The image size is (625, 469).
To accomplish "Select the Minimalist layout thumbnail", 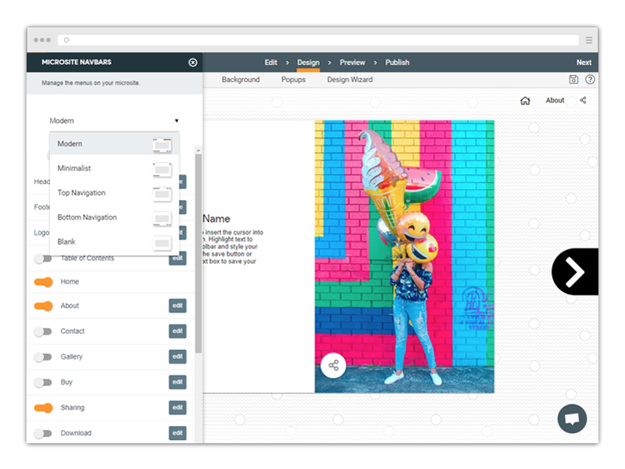I will pos(162,170).
